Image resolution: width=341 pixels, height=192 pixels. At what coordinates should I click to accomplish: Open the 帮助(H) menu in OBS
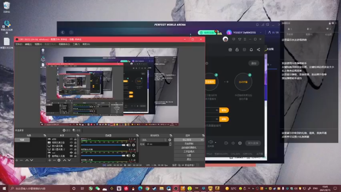pos(86,44)
